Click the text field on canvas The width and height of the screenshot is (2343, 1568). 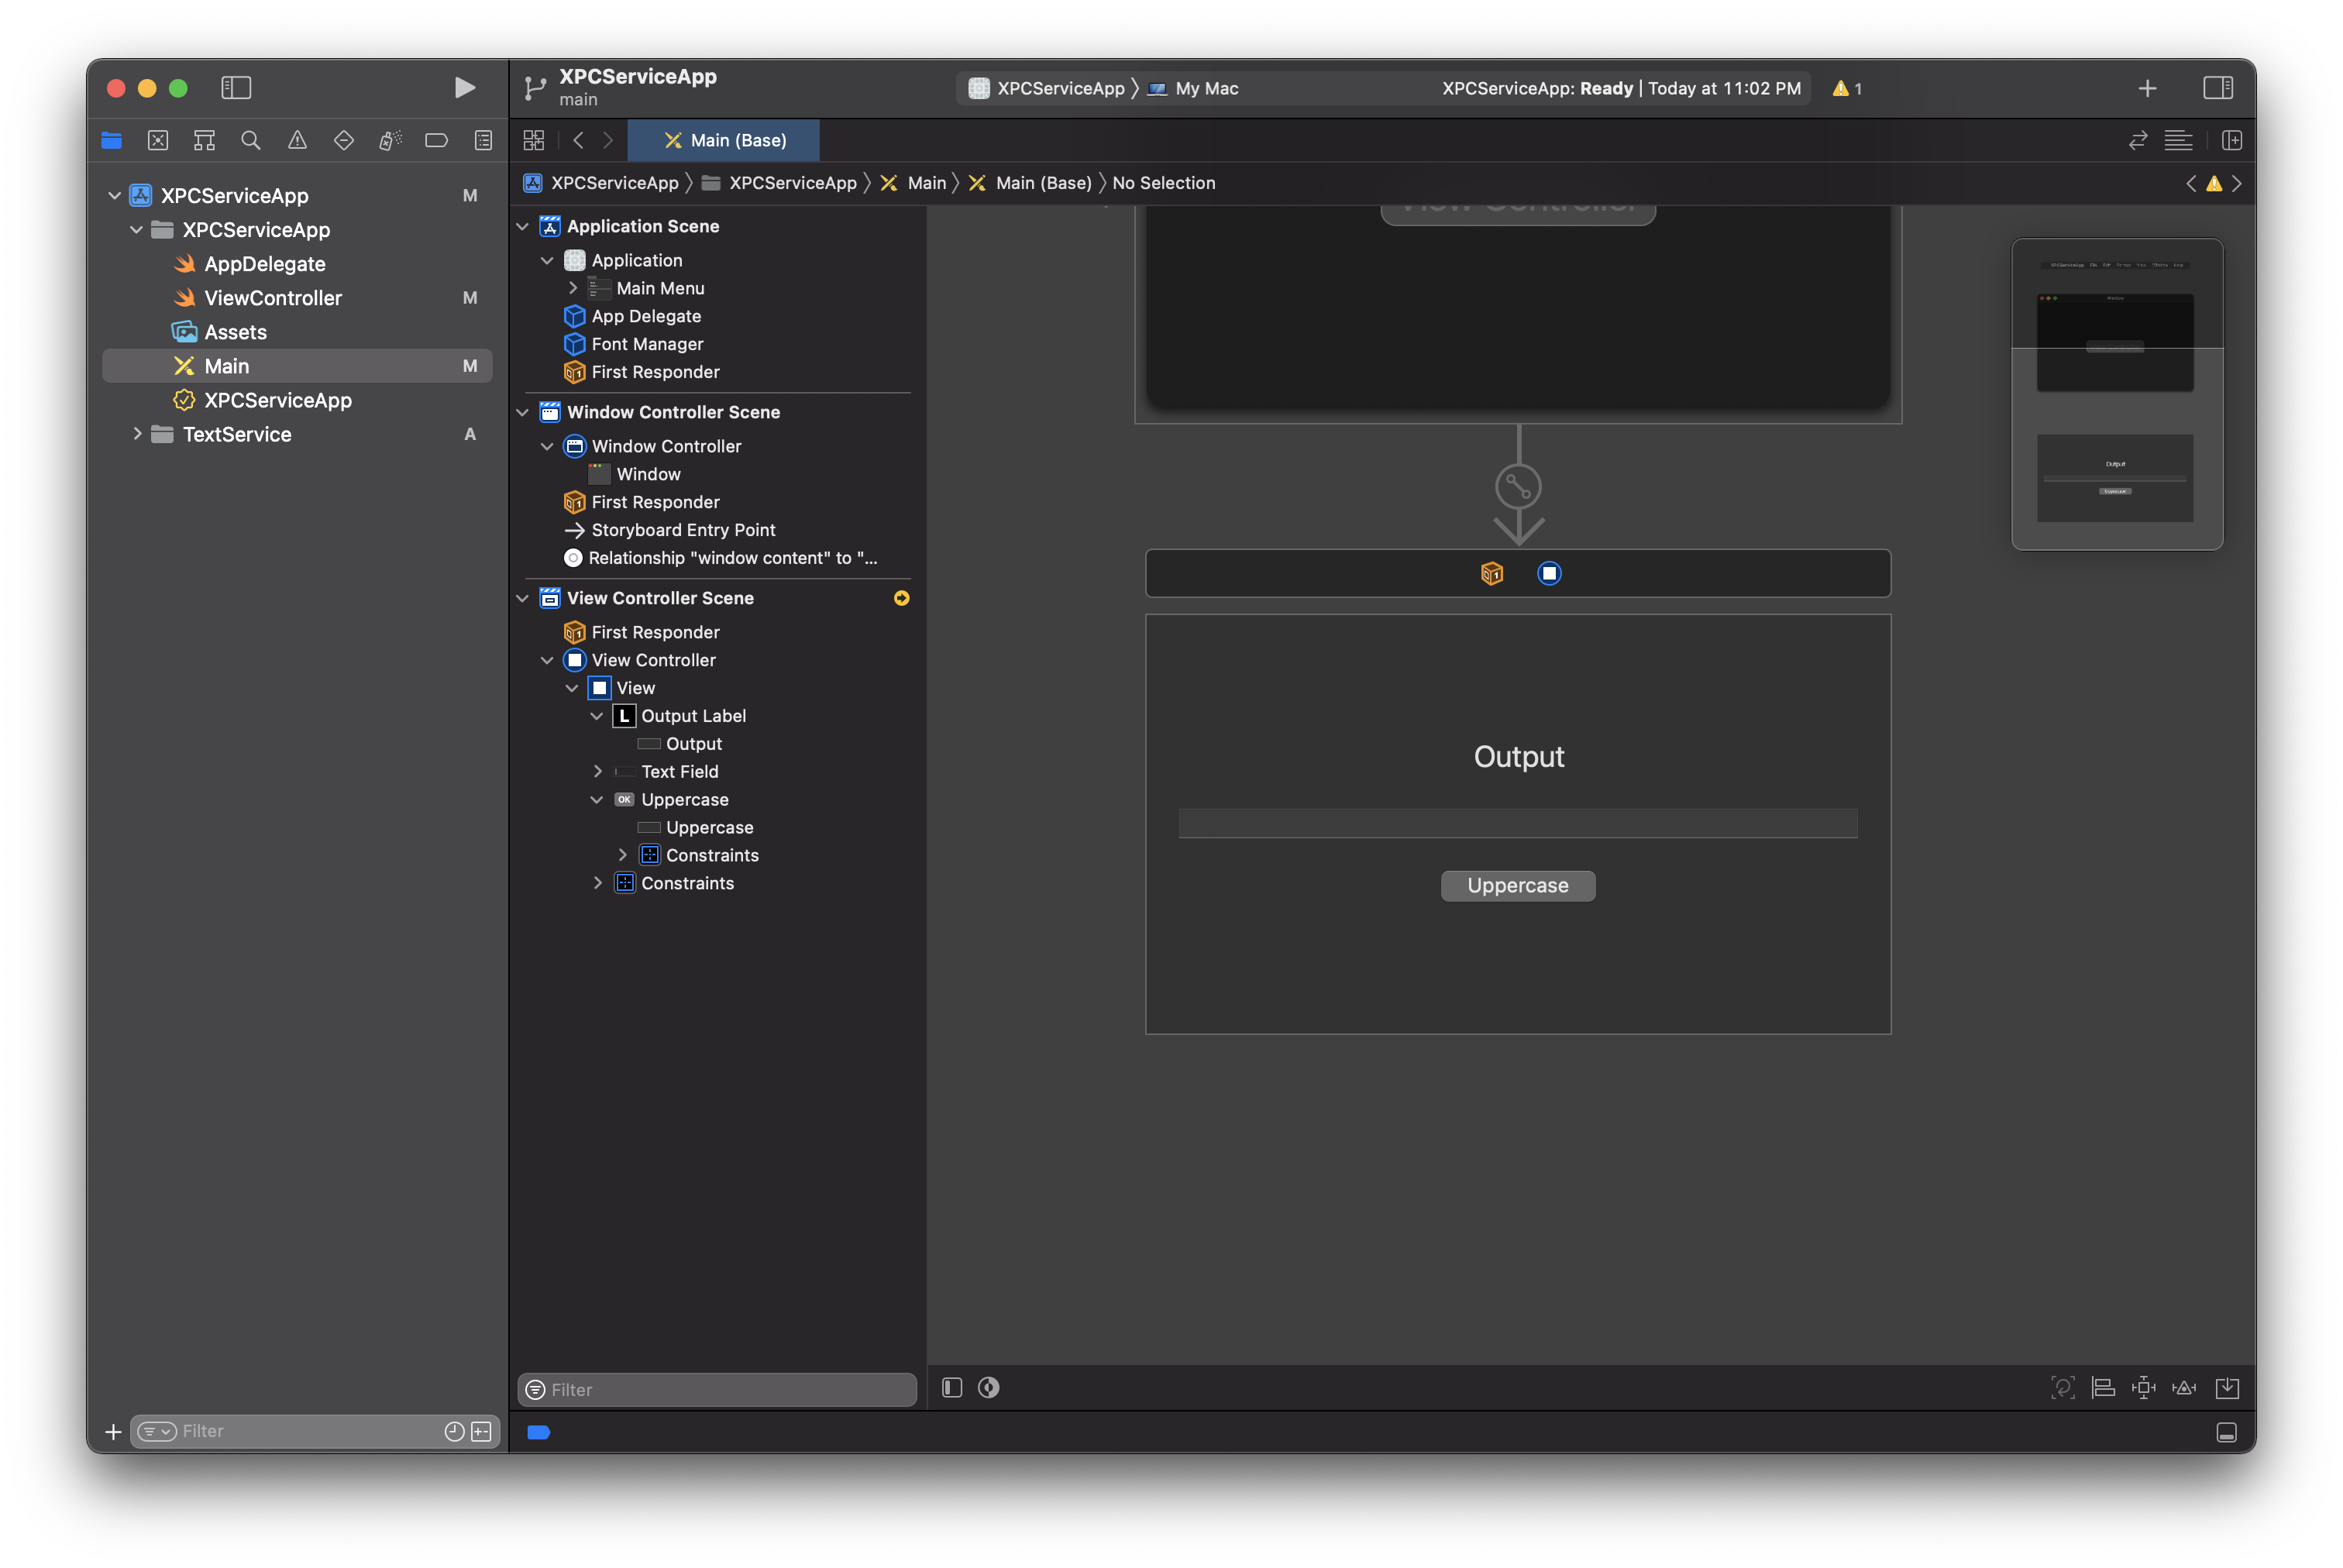click(x=1518, y=824)
